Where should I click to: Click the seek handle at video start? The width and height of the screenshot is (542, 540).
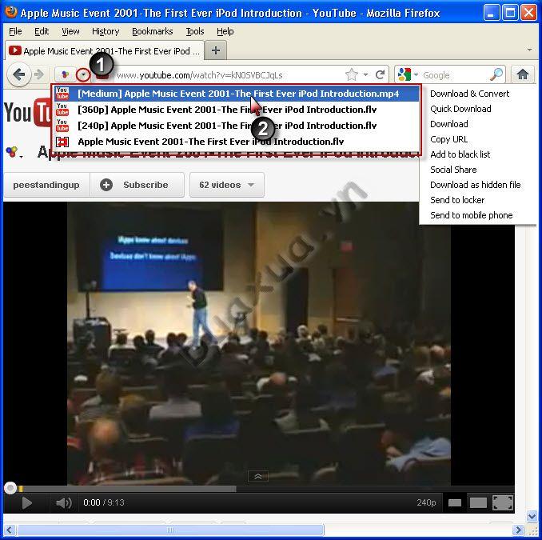point(10,488)
